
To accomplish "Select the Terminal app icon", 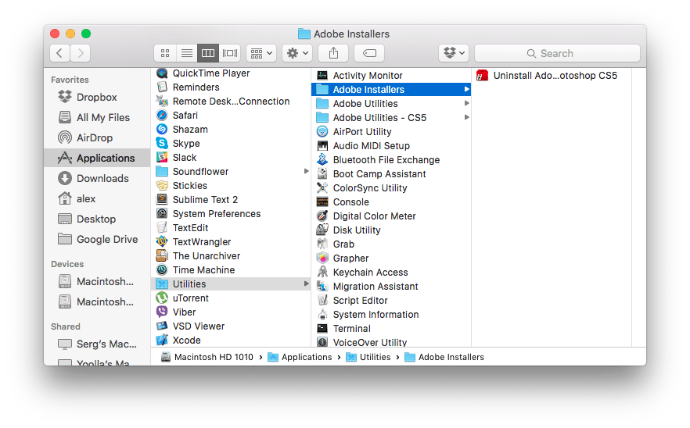I will point(322,329).
